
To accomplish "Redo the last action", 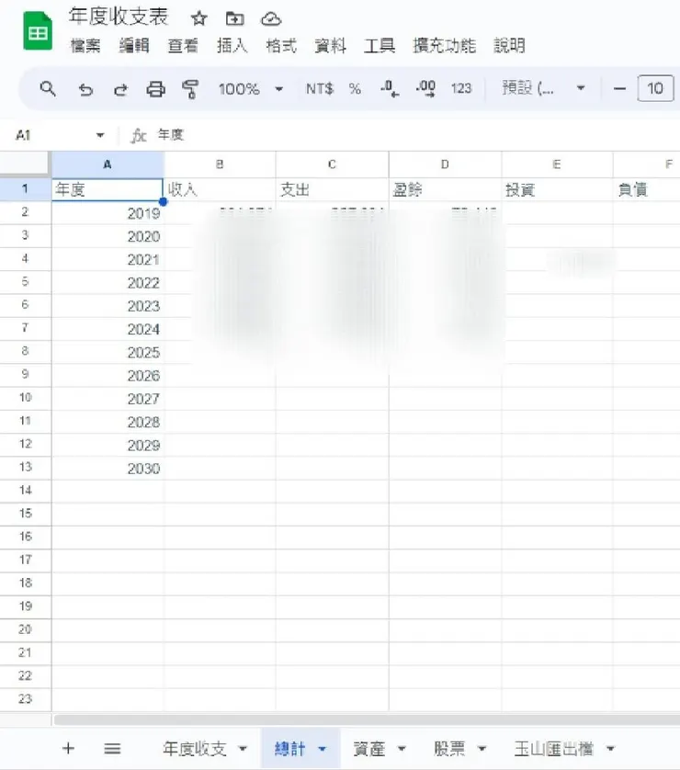I will (x=120, y=89).
